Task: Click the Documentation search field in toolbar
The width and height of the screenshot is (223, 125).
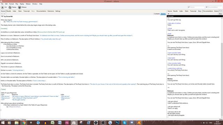Action: click(x=214, y=7)
